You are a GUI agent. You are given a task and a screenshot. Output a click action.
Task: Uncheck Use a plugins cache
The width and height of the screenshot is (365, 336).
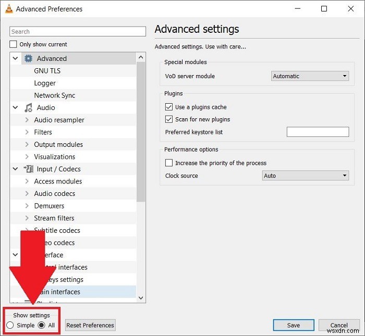pyautogui.click(x=169, y=107)
